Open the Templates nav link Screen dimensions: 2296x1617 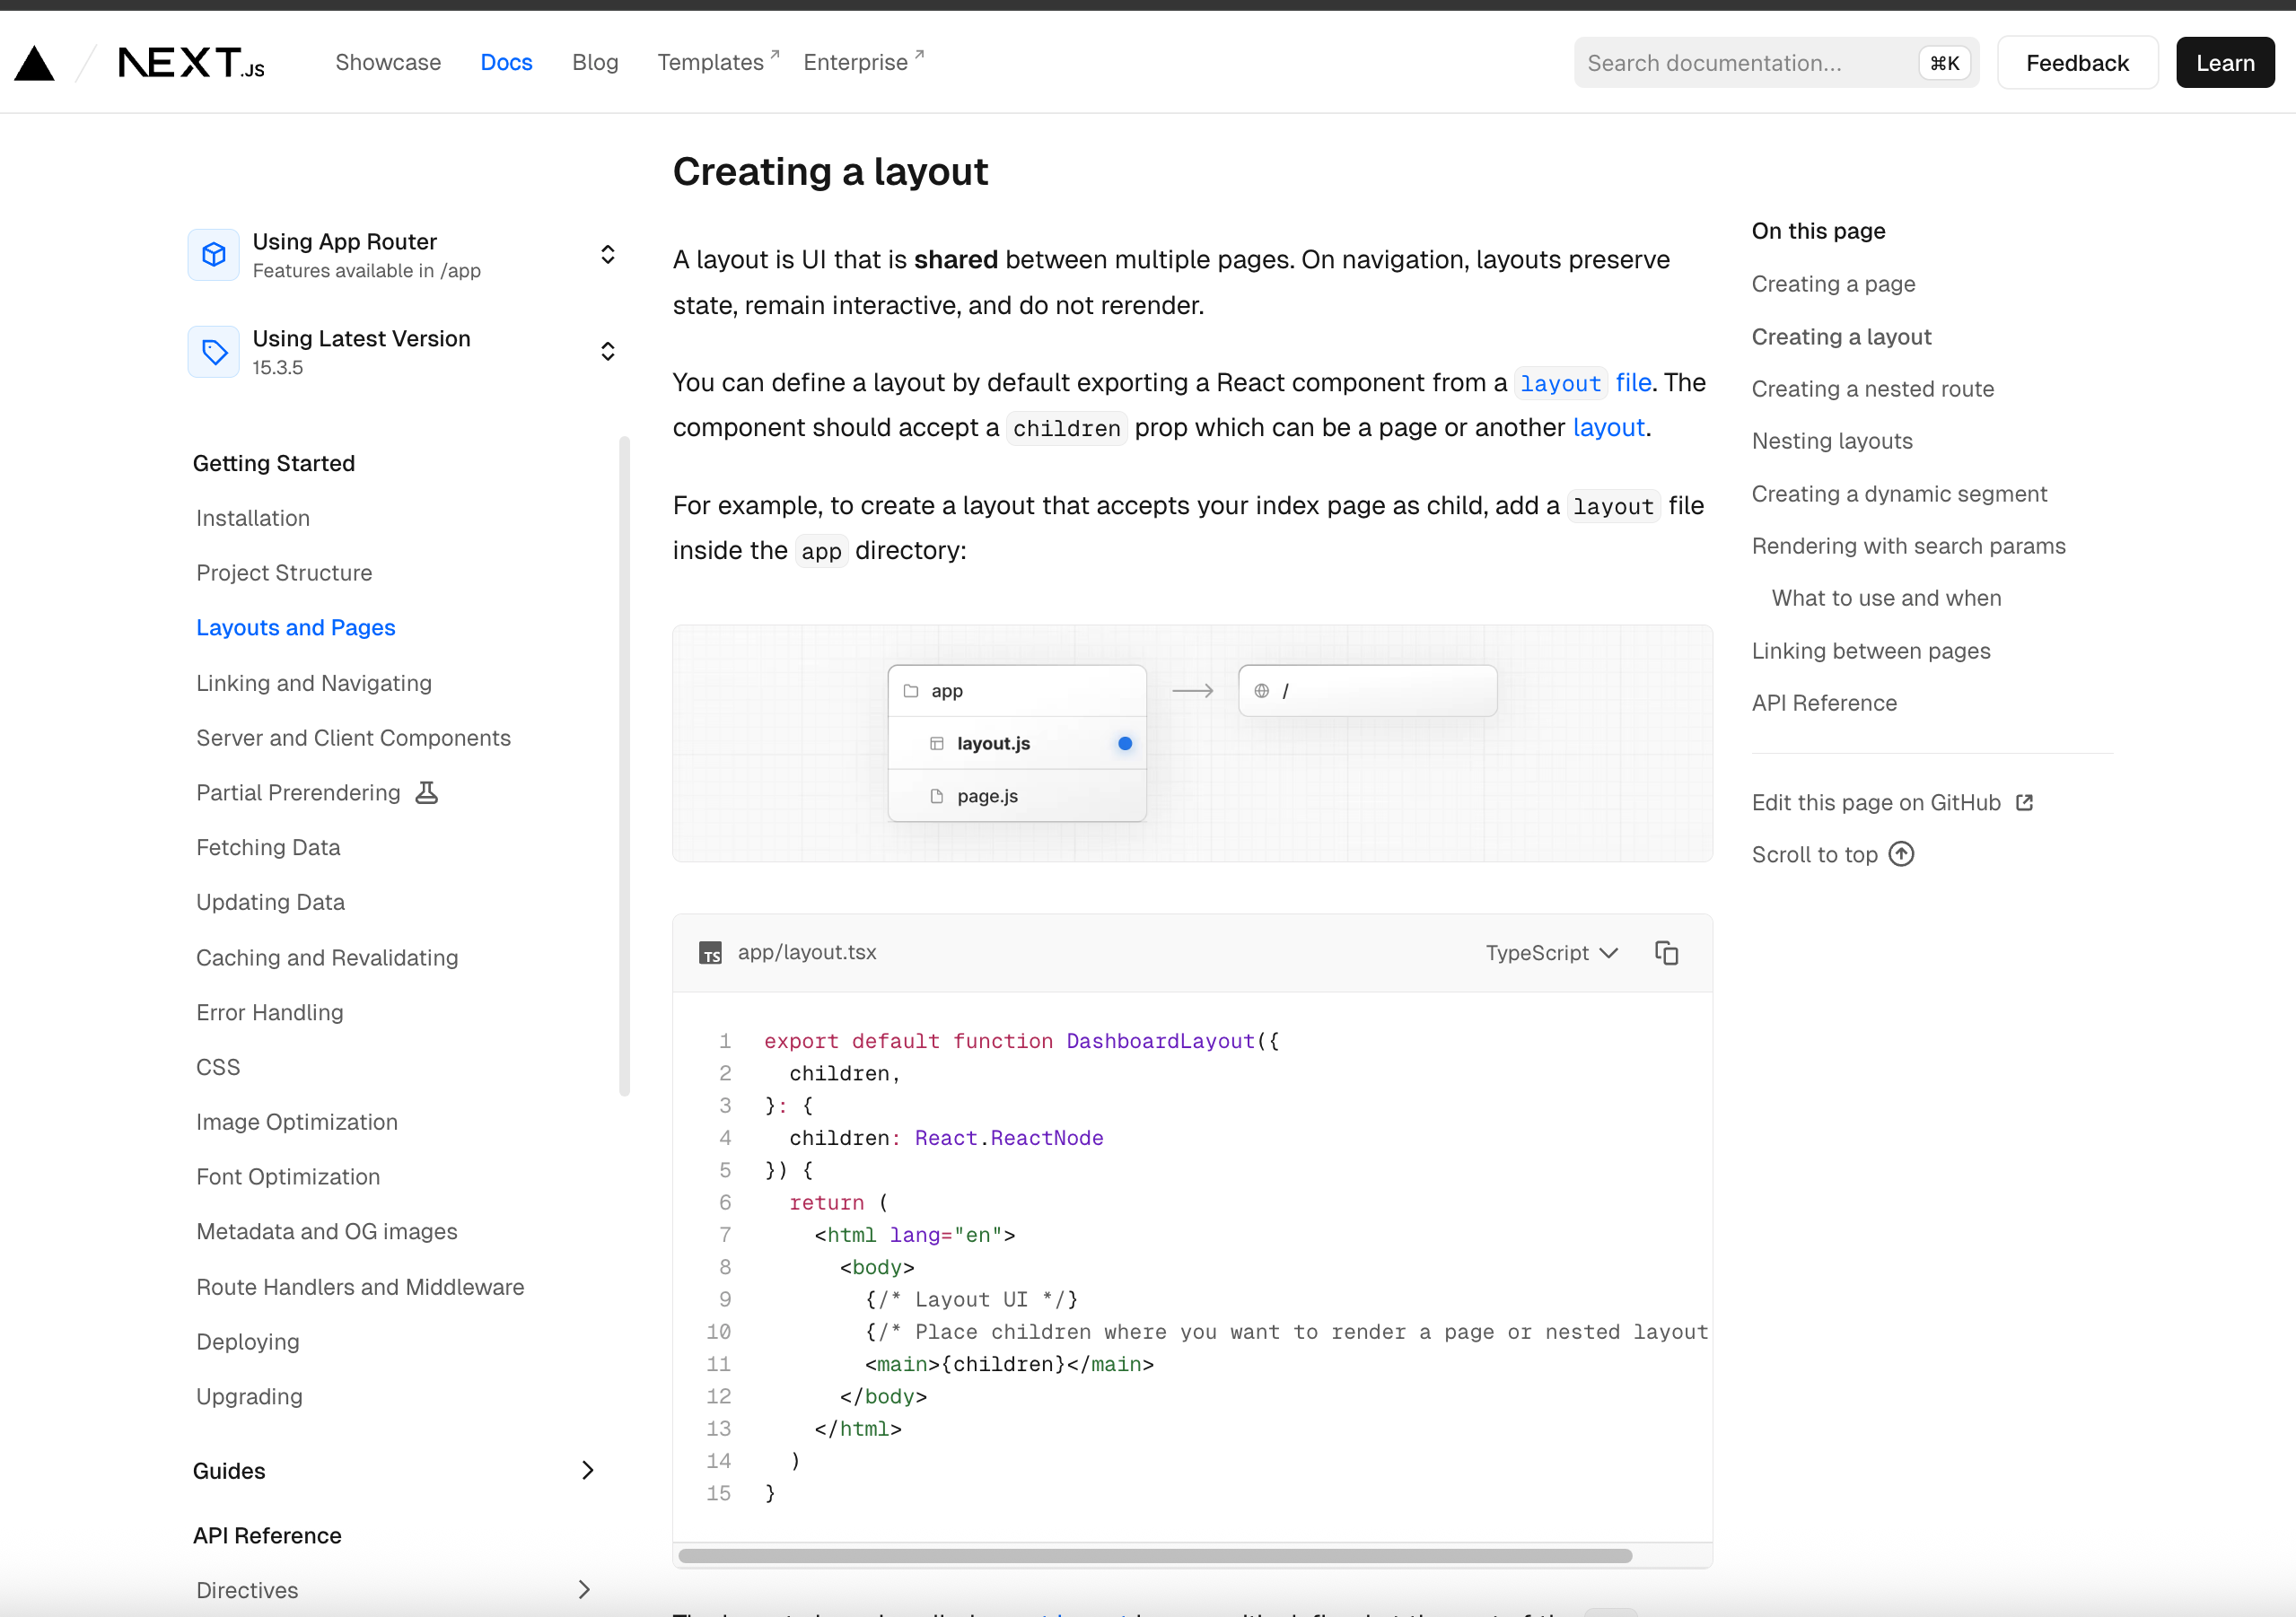(718, 63)
